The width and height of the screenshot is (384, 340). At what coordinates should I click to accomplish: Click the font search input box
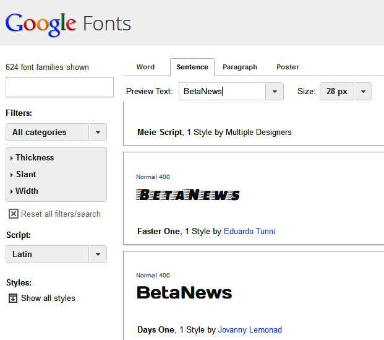(60, 87)
